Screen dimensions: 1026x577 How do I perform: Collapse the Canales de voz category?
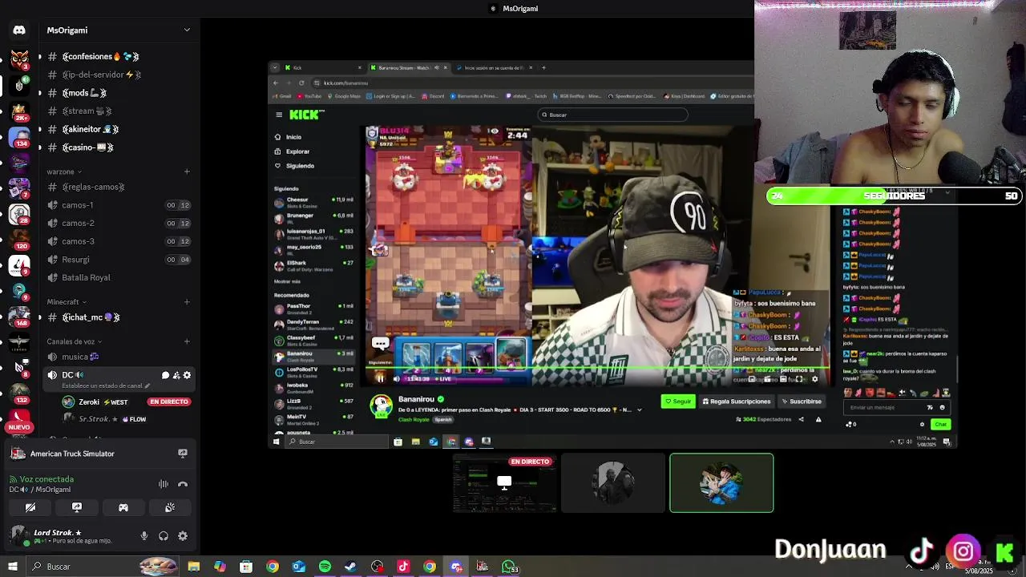coord(75,341)
